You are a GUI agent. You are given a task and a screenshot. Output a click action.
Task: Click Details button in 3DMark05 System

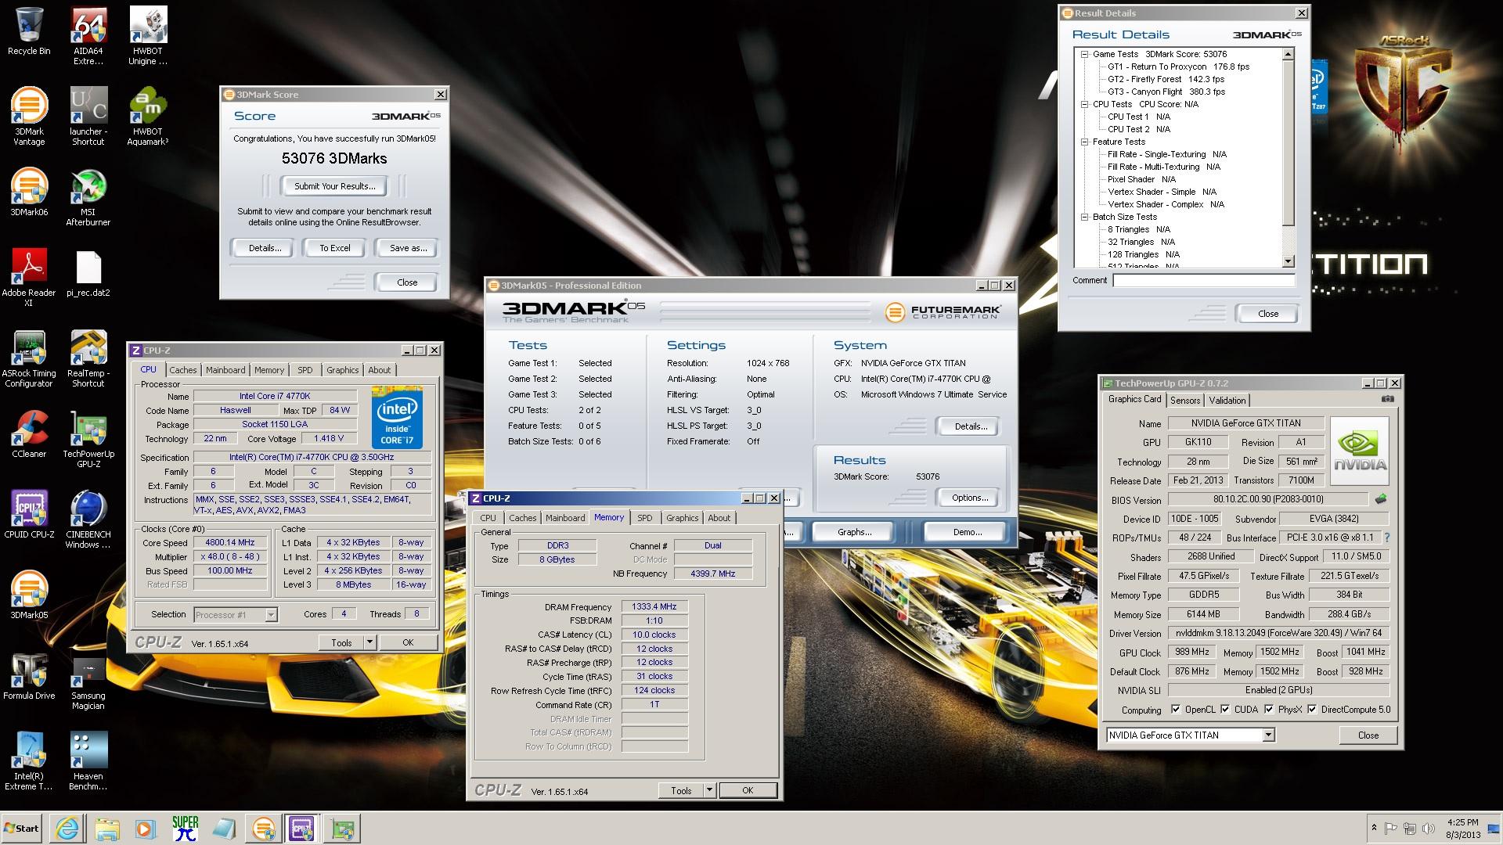(970, 426)
